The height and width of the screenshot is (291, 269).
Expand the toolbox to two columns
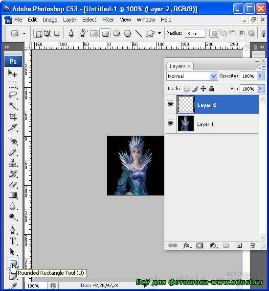[x=7, y=47]
